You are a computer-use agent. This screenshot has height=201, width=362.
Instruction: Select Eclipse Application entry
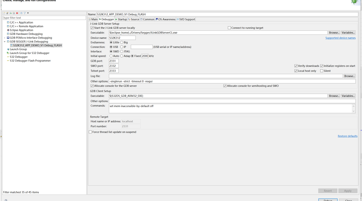tap(21, 30)
